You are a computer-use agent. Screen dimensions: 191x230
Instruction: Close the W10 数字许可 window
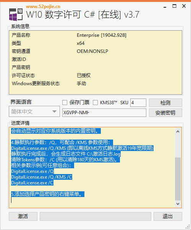tap(184, 6)
